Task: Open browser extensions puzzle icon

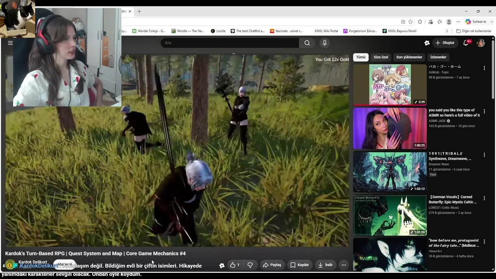Action: coord(420,22)
